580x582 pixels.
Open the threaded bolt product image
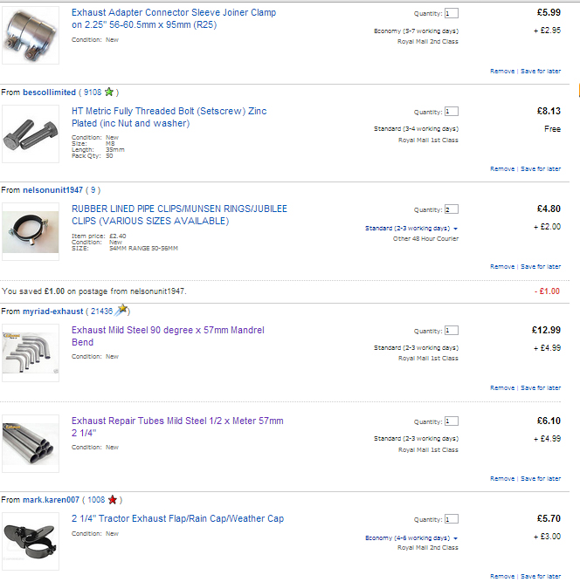tap(31, 134)
